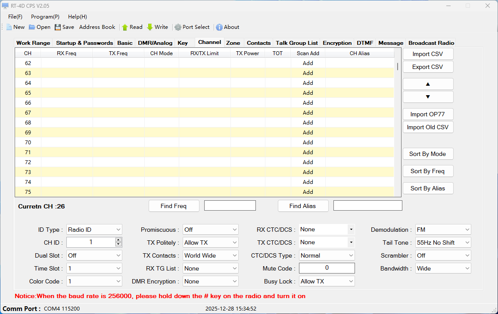Increment the CH ID spinner value
498x314 pixels.
tap(118, 240)
